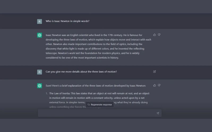This screenshot has height=132, width=212.
Task: Click the "considered to be one of the most important scientists" line
Action: 82,58
